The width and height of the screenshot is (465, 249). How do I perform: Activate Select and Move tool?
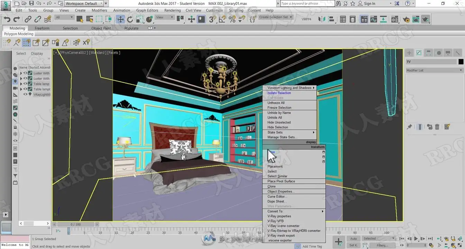[x=120, y=19]
